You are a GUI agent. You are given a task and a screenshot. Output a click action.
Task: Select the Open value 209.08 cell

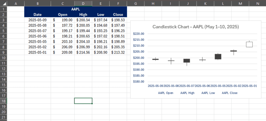[63, 52]
